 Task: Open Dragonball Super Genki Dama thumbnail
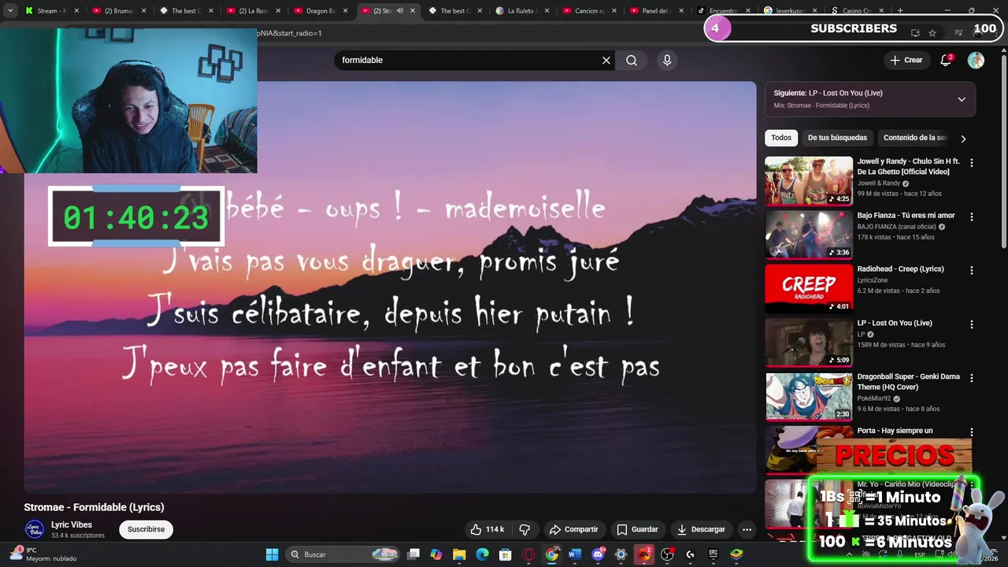809,396
